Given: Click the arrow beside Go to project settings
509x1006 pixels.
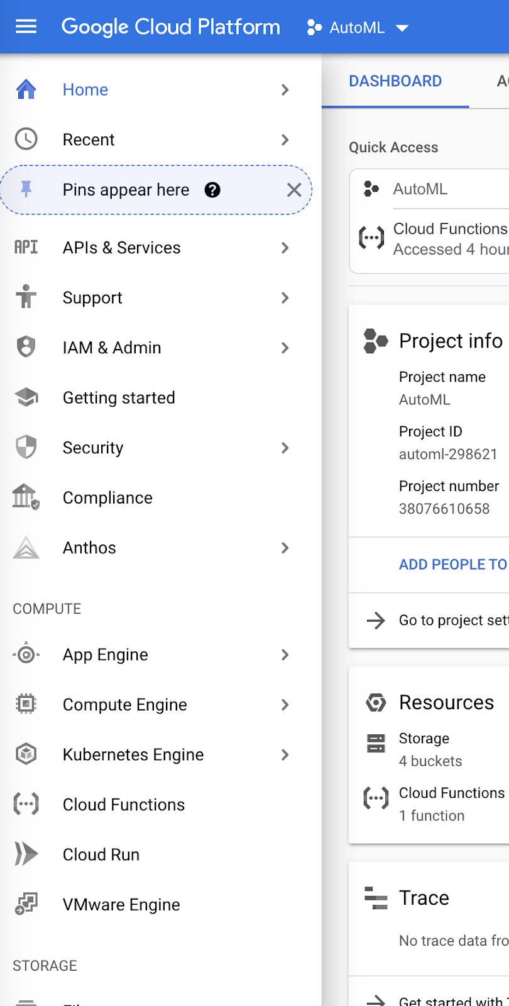Looking at the screenshot, I should pos(376,621).
